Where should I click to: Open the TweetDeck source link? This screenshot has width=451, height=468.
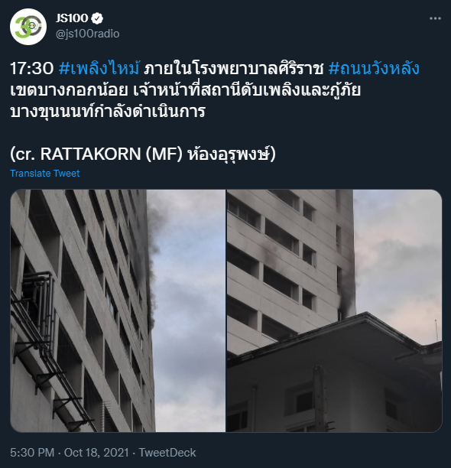point(167,453)
